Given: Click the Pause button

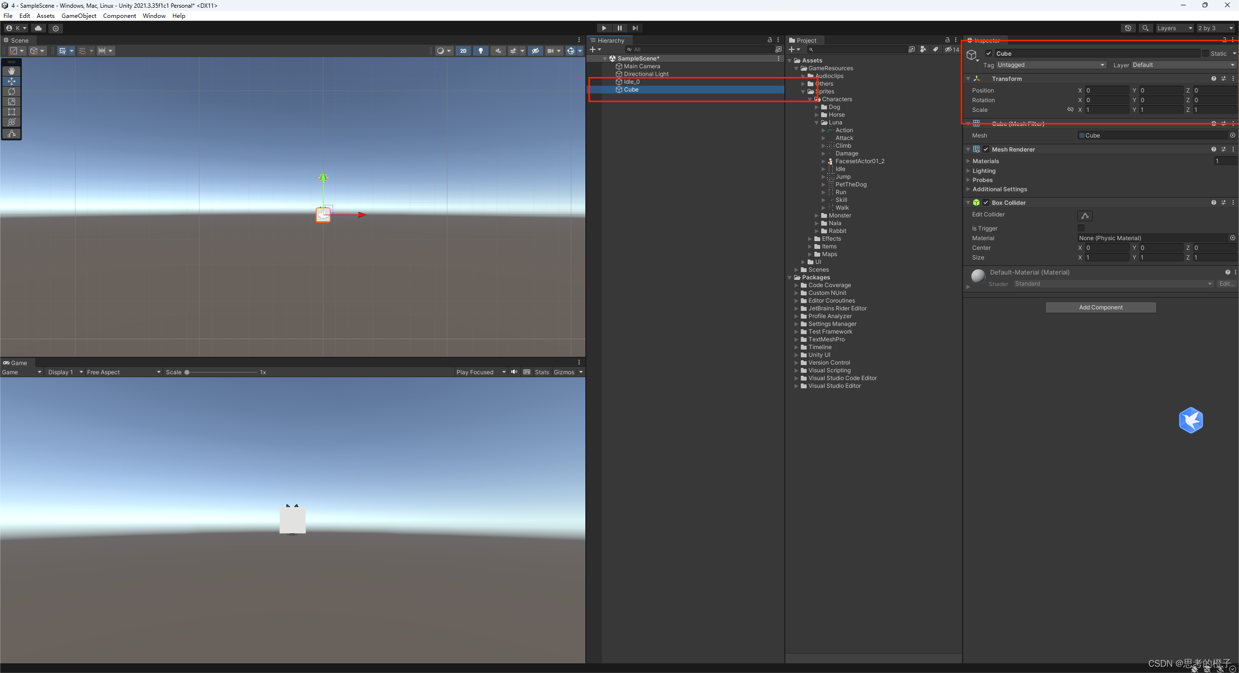Looking at the screenshot, I should (619, 28).
